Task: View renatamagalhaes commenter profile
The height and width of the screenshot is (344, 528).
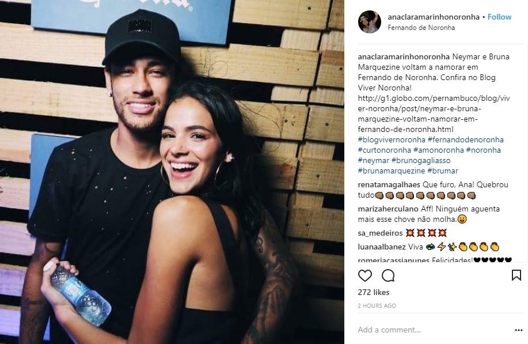Action: point(389,184)
